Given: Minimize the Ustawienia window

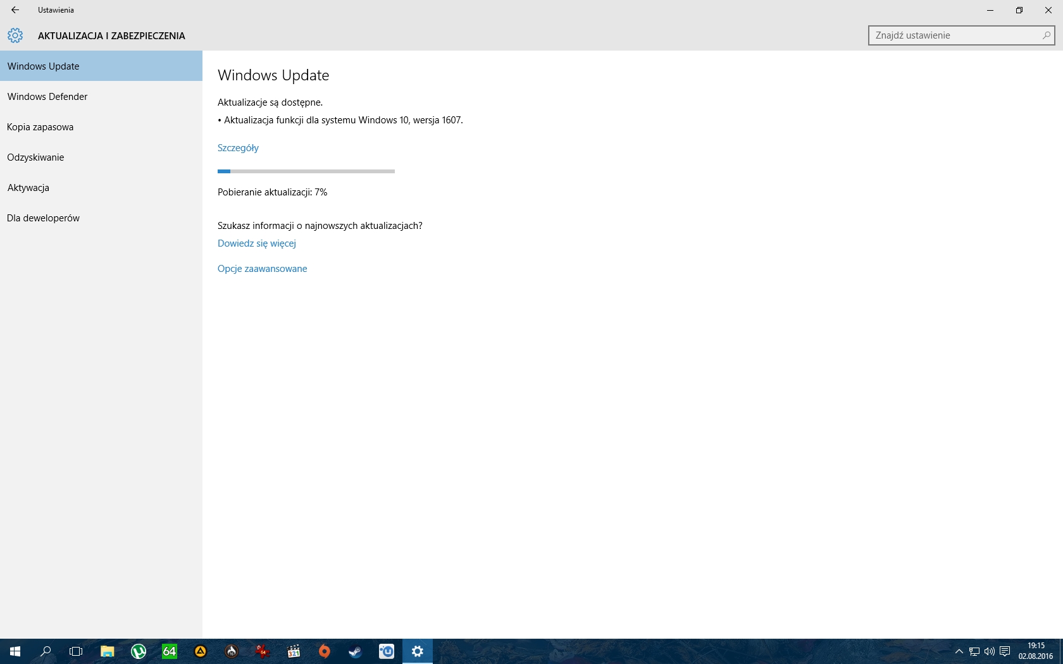Looking at the screenshot, I should [990, 10].
